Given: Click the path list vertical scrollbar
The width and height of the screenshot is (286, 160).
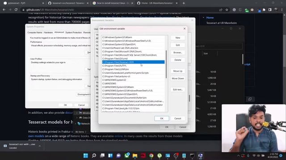Looking at the screenshot, I should (x=166, y=64).
